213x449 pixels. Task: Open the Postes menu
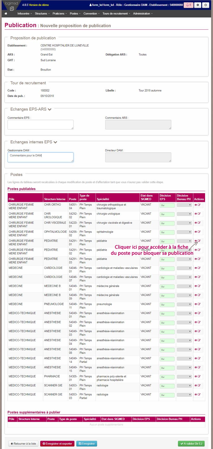tap(75, 14)
